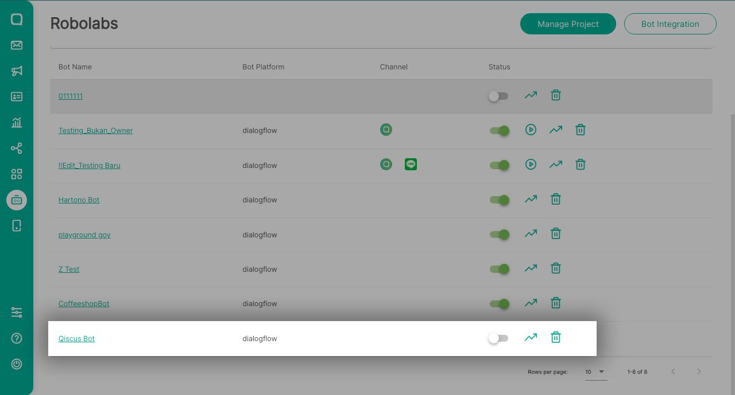Expand the rows per page dropdown

595,372
